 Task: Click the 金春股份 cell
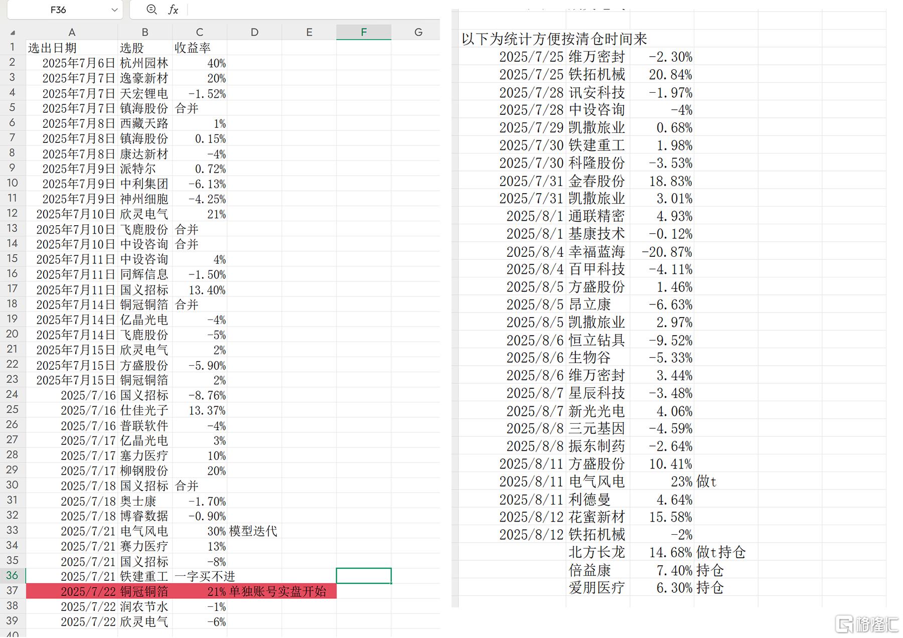(597, 181)
